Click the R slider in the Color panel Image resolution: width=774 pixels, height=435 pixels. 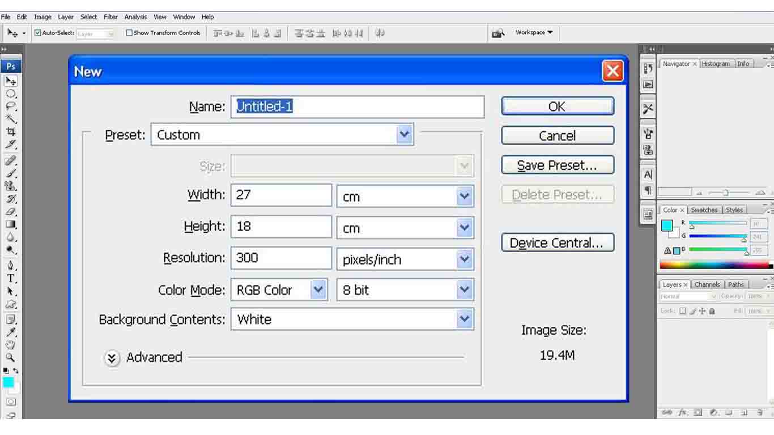(718, 223)
